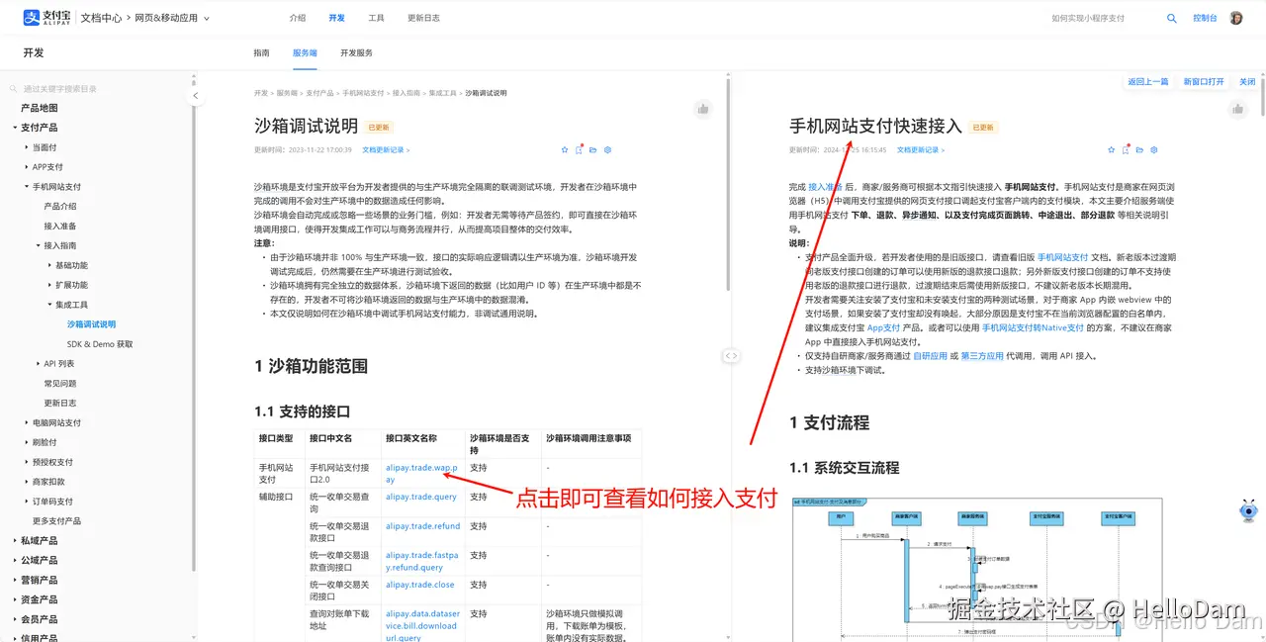
Task: Click the share folder icon near 手机网站支付快速接入
Action: pos(1138,149)
